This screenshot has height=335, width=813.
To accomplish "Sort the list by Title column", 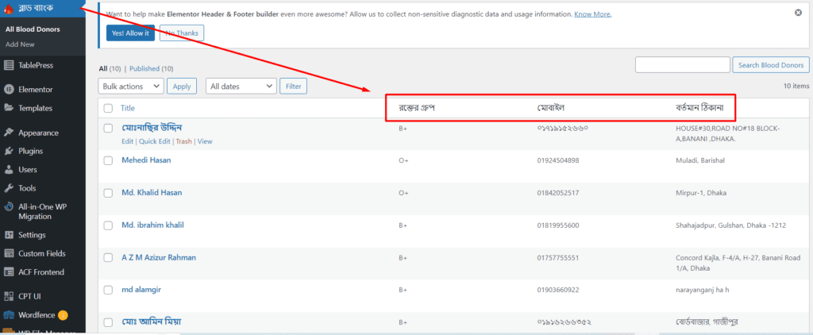I will (x=128, y=108).
